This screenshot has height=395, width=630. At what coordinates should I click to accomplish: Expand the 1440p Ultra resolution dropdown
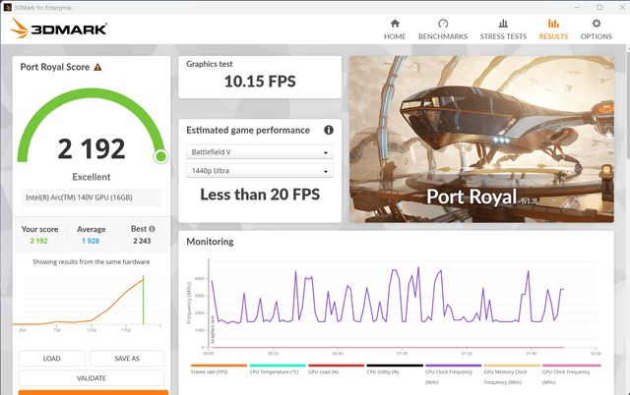pyautogui.click(x=260, y=171)
